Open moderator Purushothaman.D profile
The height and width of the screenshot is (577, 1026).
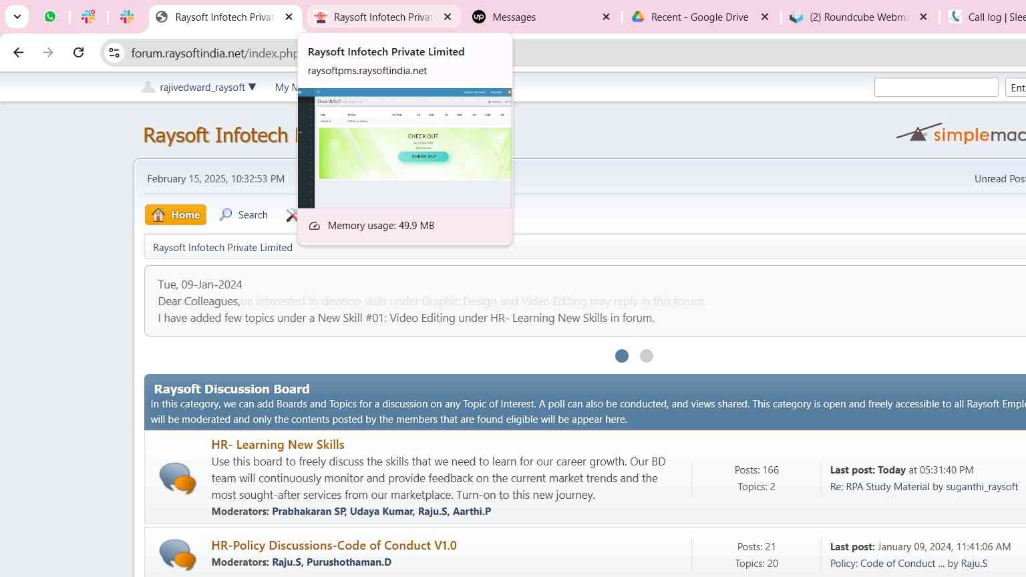349,562
